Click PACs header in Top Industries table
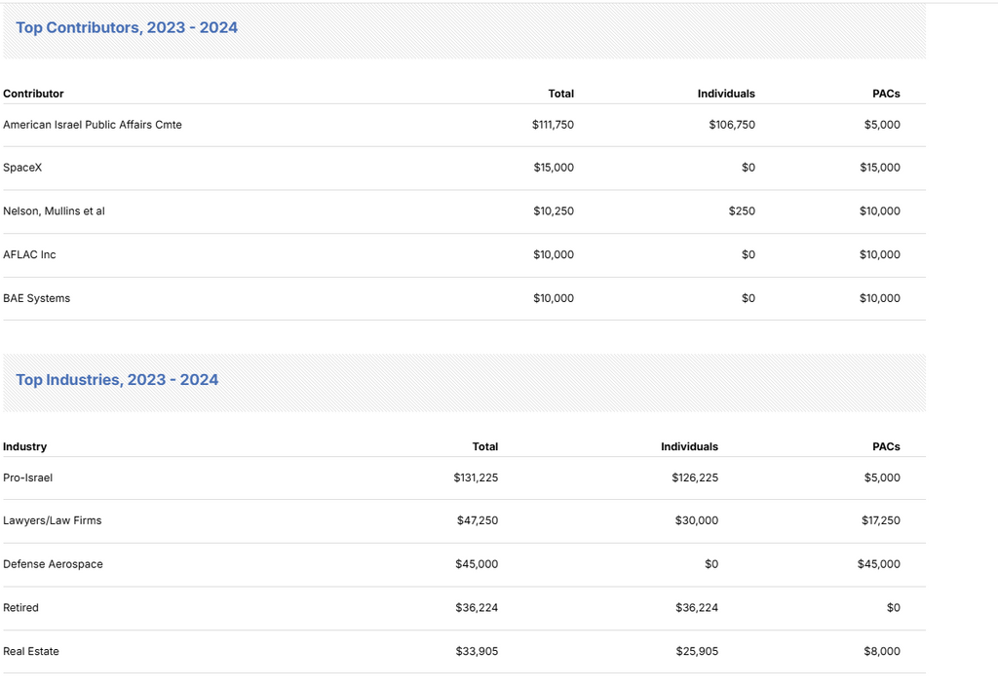 click(886, 446)
